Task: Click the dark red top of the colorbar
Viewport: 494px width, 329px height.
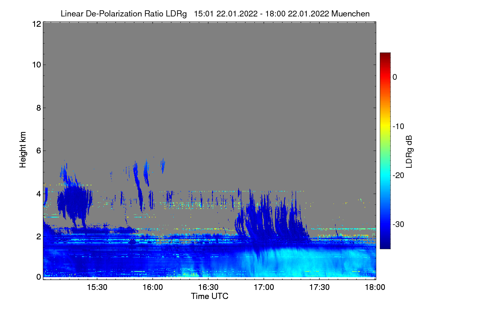Action: coord(385,56)
